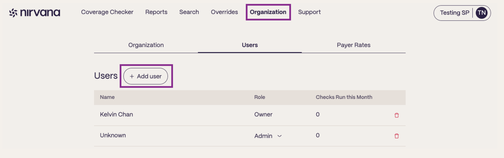Open Support in the top navigation
Image resolution: width=504 pixels, height=158 pixels.
(309, 12)
